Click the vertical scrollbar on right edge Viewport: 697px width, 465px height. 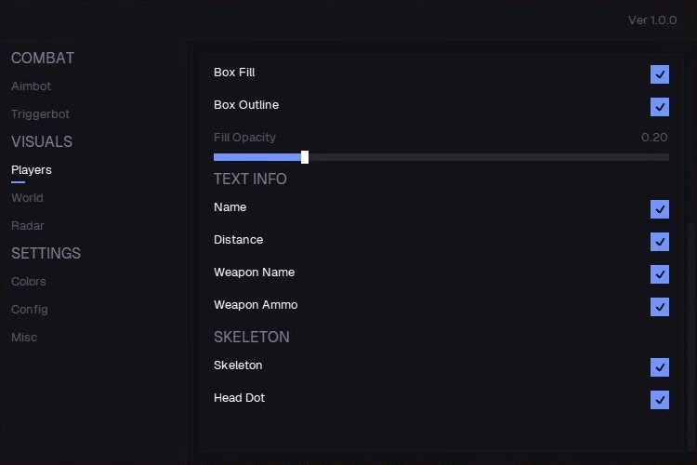point(690,339)
